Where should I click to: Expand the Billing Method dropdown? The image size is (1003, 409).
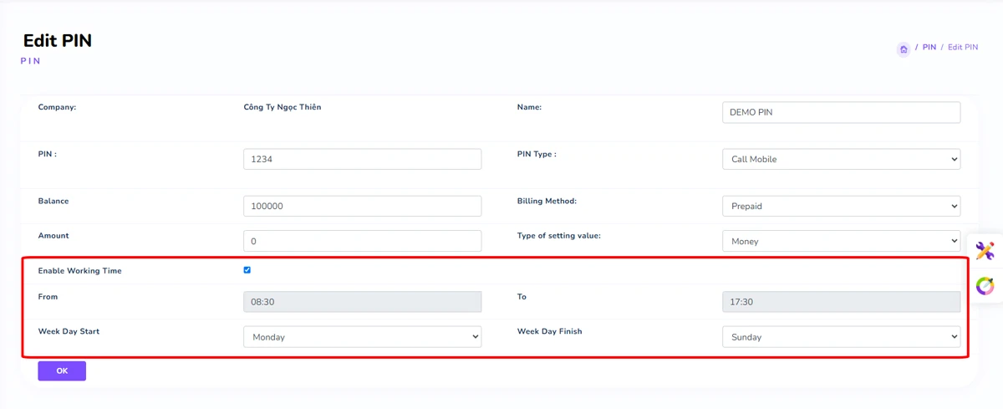(x=840, y=206)
